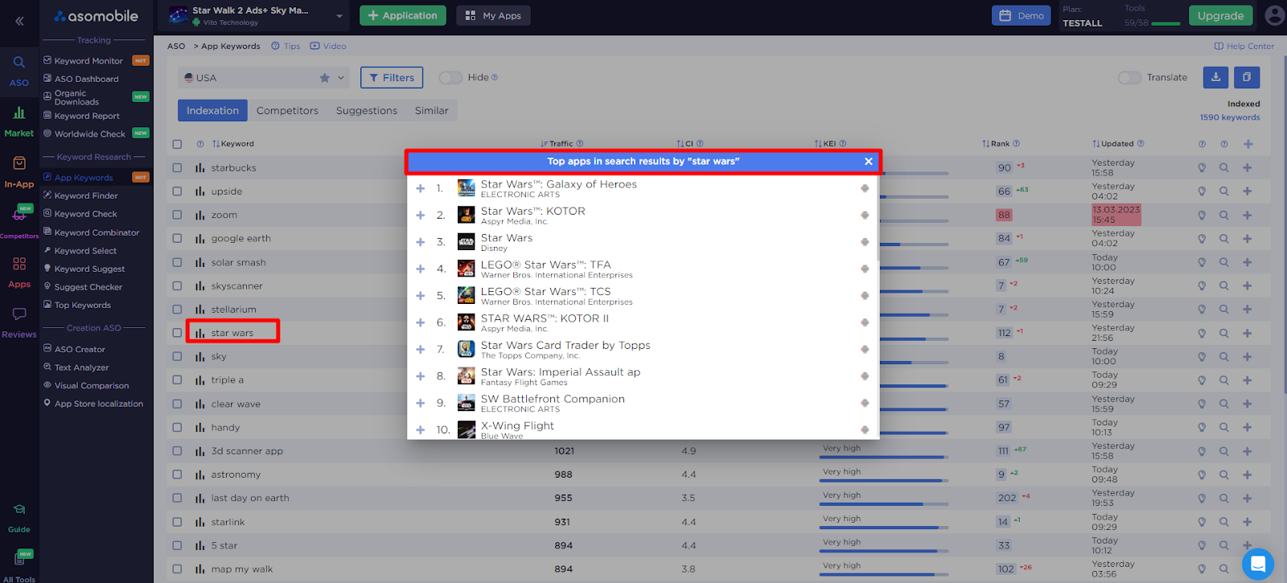1287x583 pixels.
Task: Open Keyword Monitor in sidebar
Action: click(88, 61)
